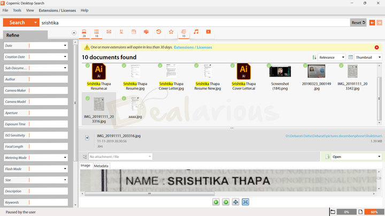Click the file type icon for IMG_20191111_203316.jpg
Viewport: 385px width, 216px height.
point(87,138)
